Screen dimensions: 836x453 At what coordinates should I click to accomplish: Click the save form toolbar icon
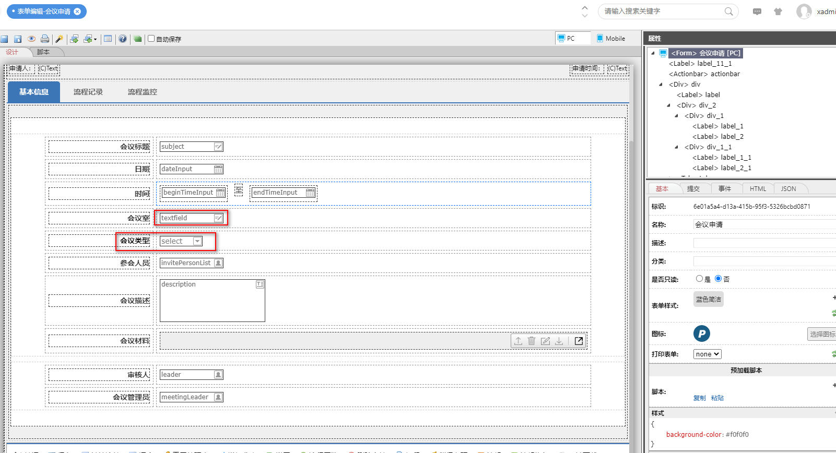4,39
